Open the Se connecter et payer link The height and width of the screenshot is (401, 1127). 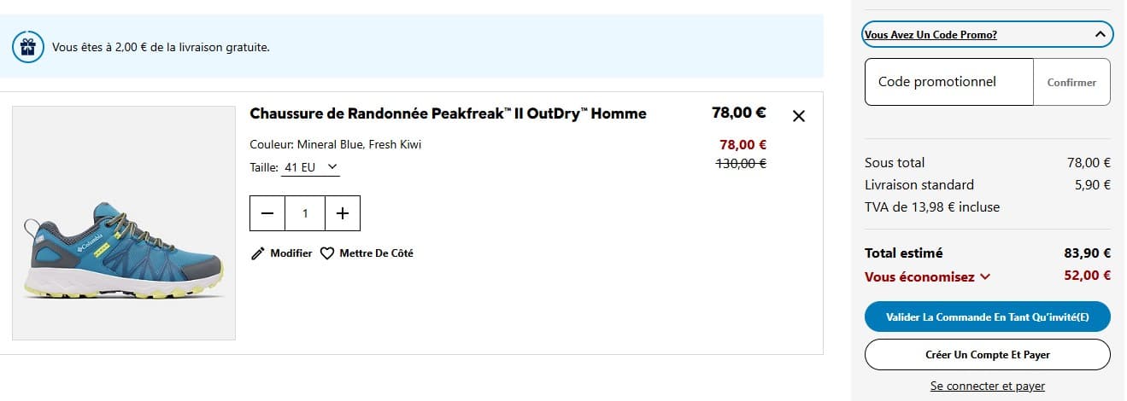[987, 386]
